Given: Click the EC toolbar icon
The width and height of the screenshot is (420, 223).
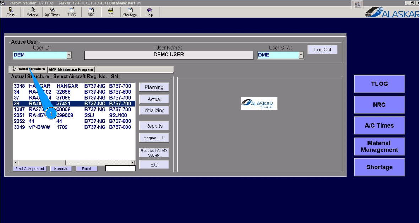Looking at the screenshot, I should (110, 12).
